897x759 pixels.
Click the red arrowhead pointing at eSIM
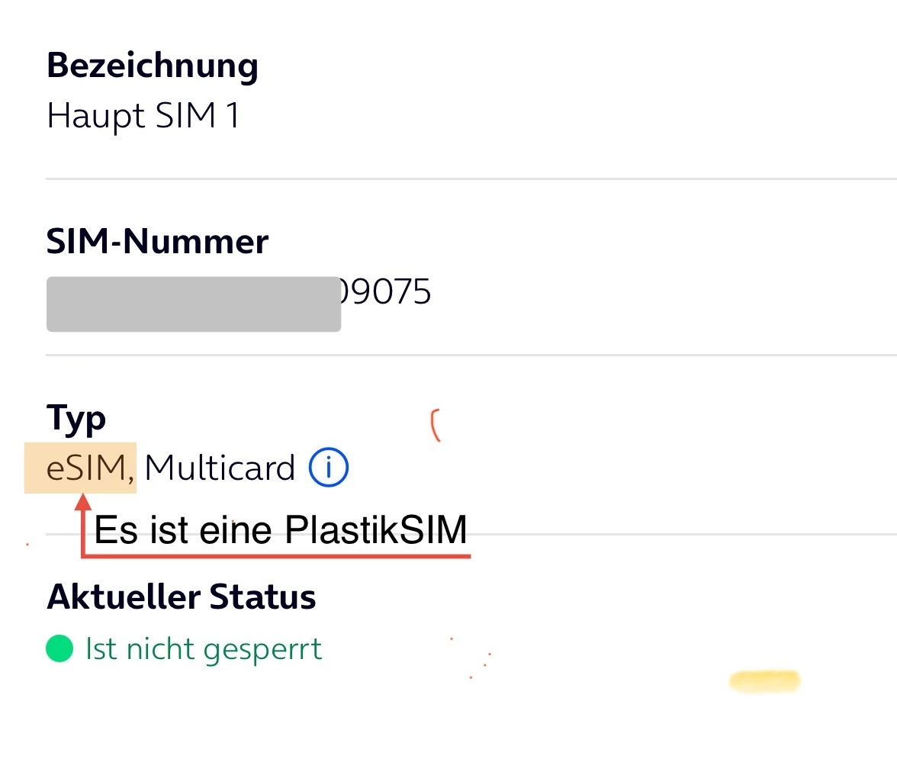83,502
